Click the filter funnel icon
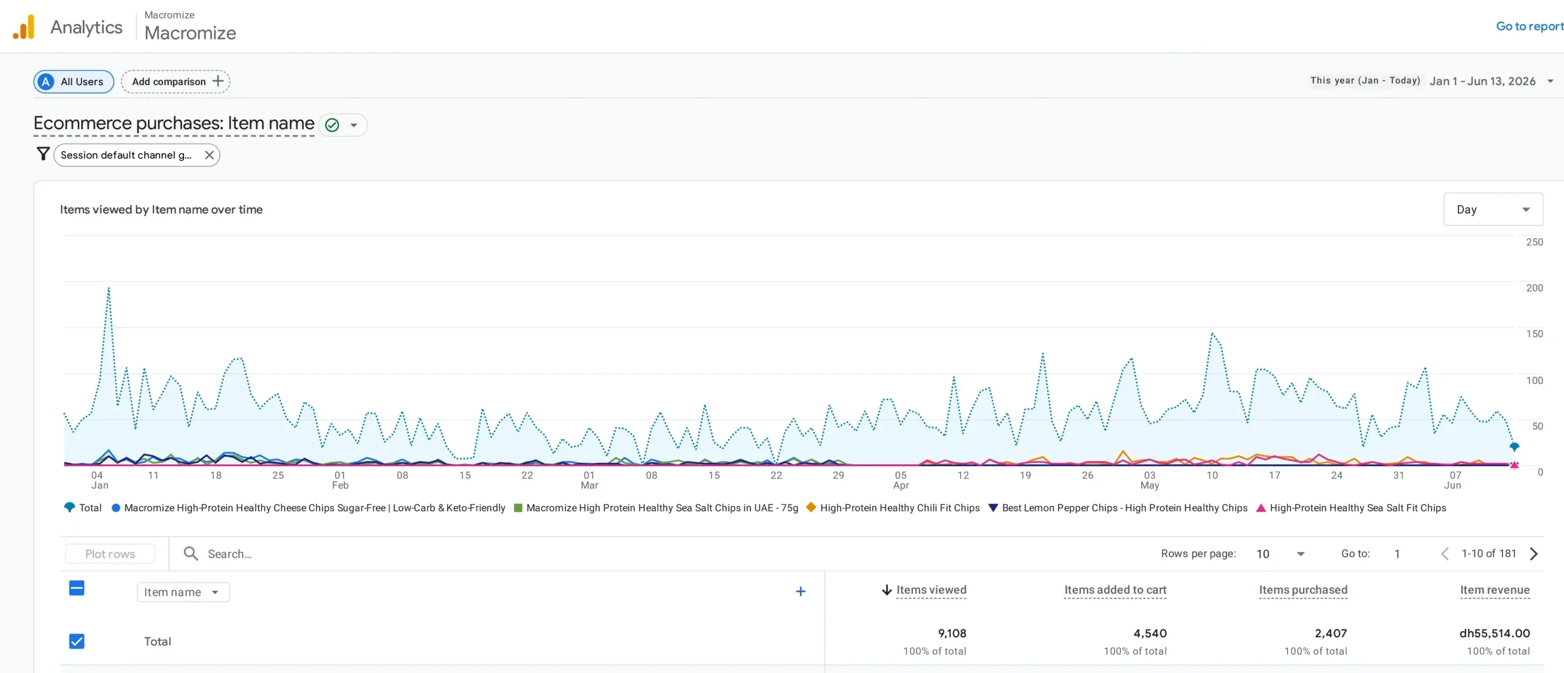 coord(43,154)
